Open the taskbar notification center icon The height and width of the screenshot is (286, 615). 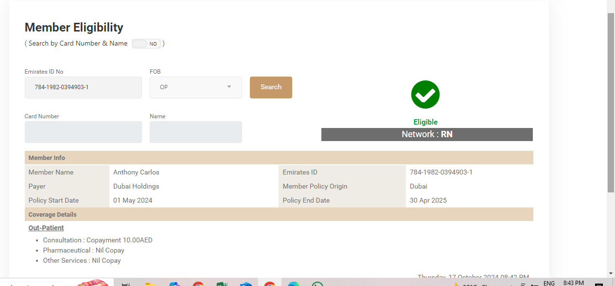tap(599, 284)
